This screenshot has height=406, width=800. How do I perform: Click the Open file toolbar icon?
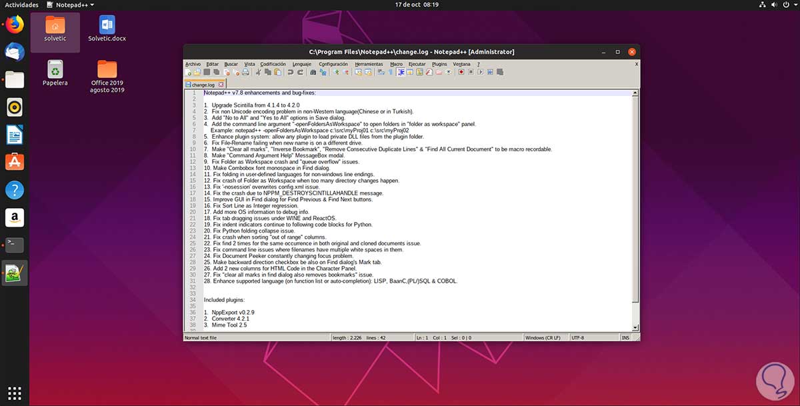197,72
